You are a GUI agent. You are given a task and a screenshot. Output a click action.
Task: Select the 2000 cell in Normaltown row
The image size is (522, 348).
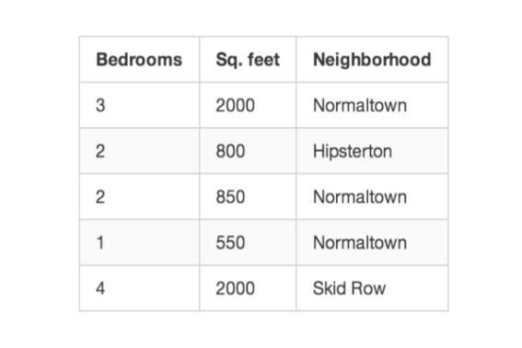pos(248,105)
